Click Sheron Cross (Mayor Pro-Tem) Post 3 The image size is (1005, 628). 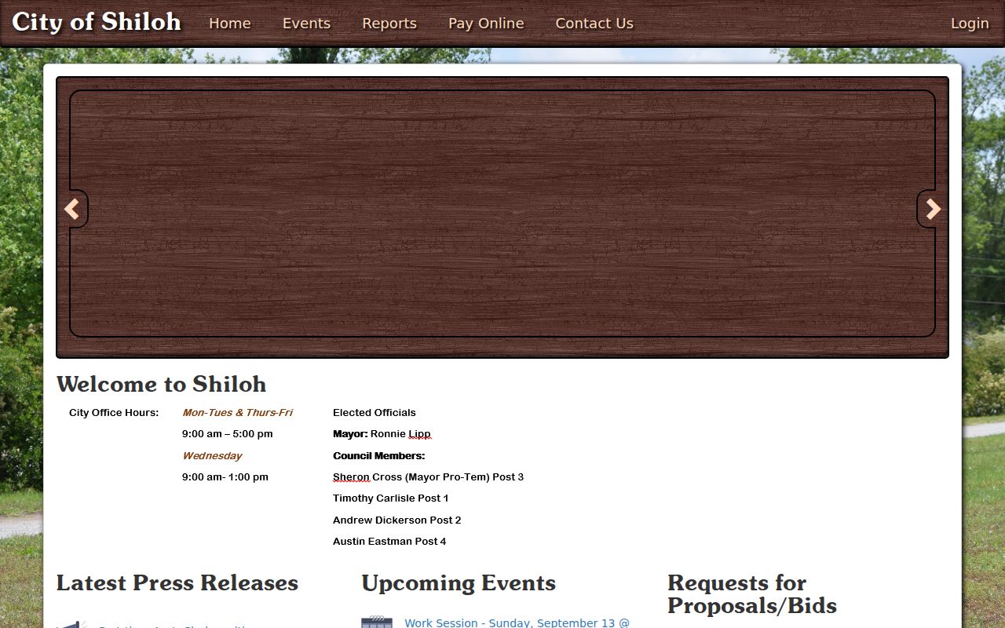(428, 476)
